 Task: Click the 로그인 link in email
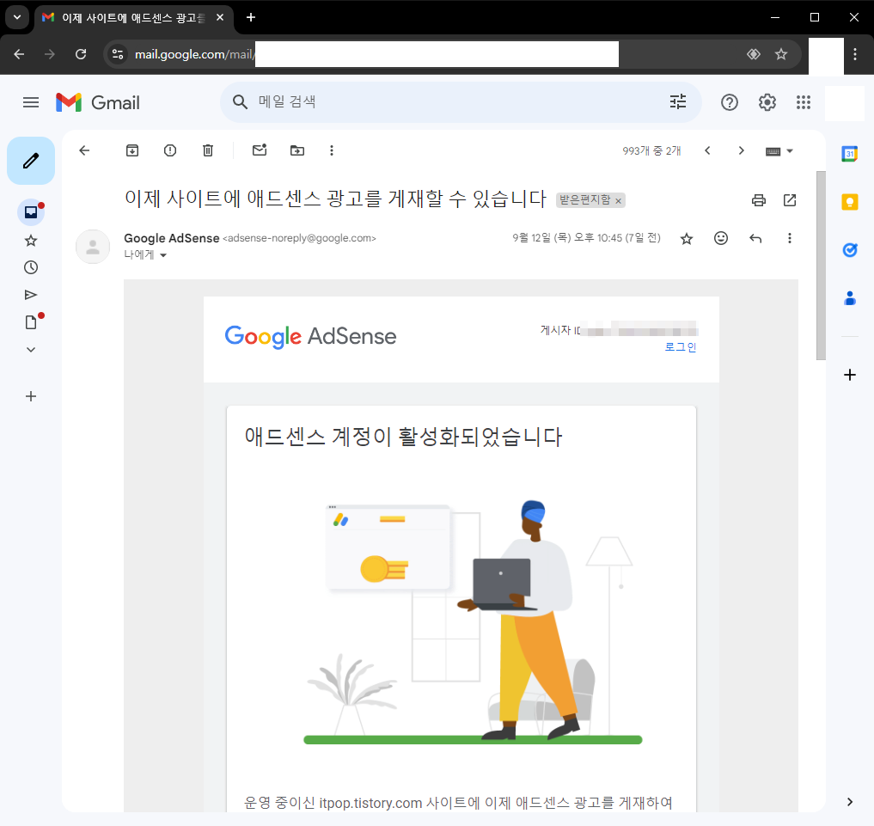coord(681,347)
